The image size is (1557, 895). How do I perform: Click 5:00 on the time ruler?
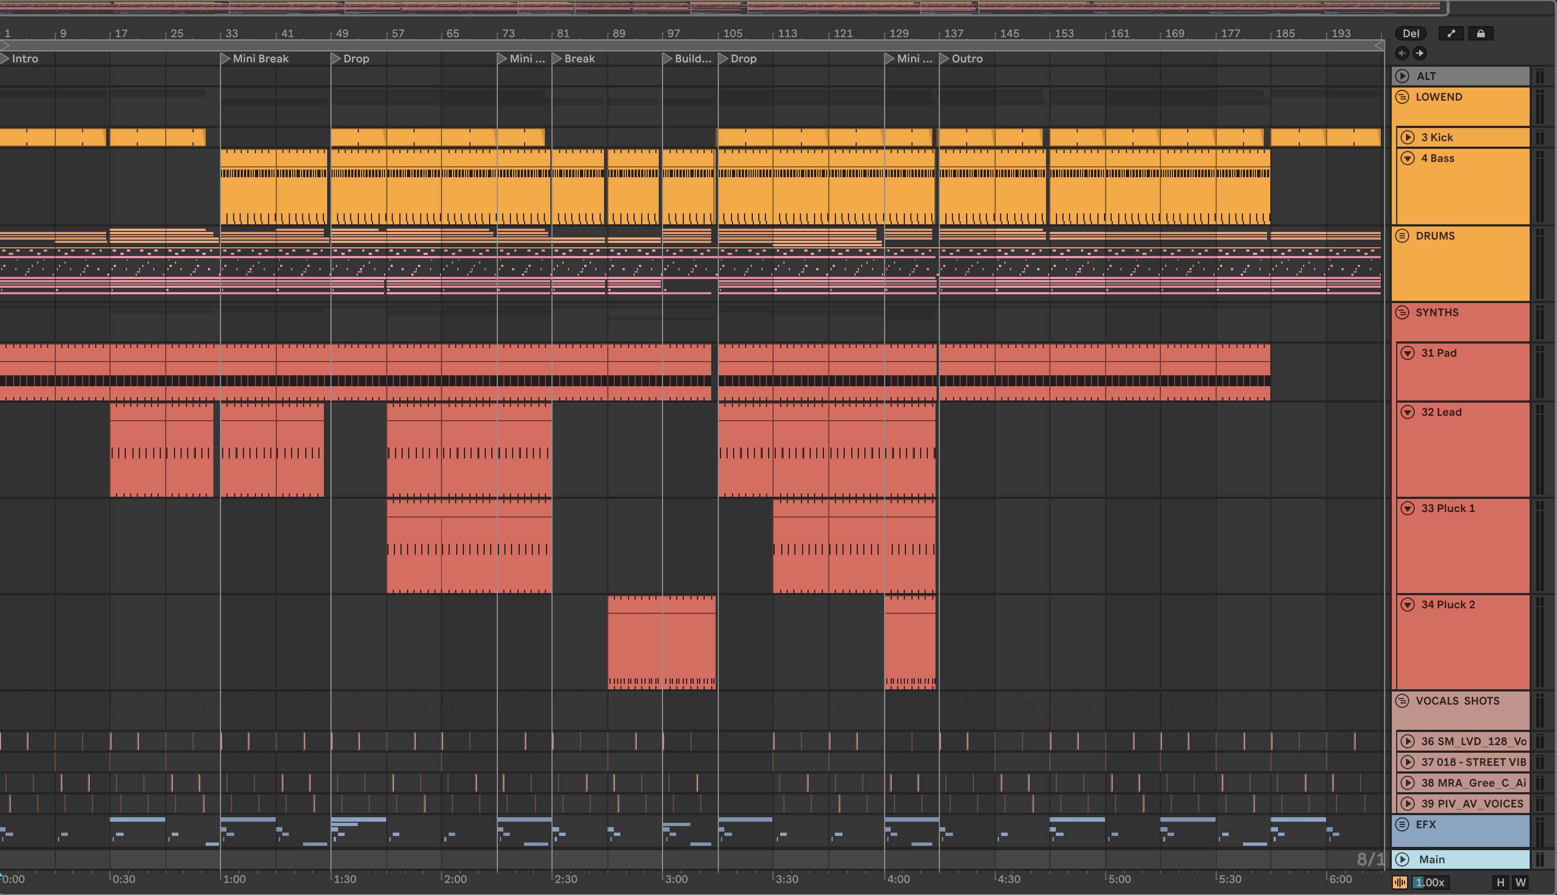1119,879
